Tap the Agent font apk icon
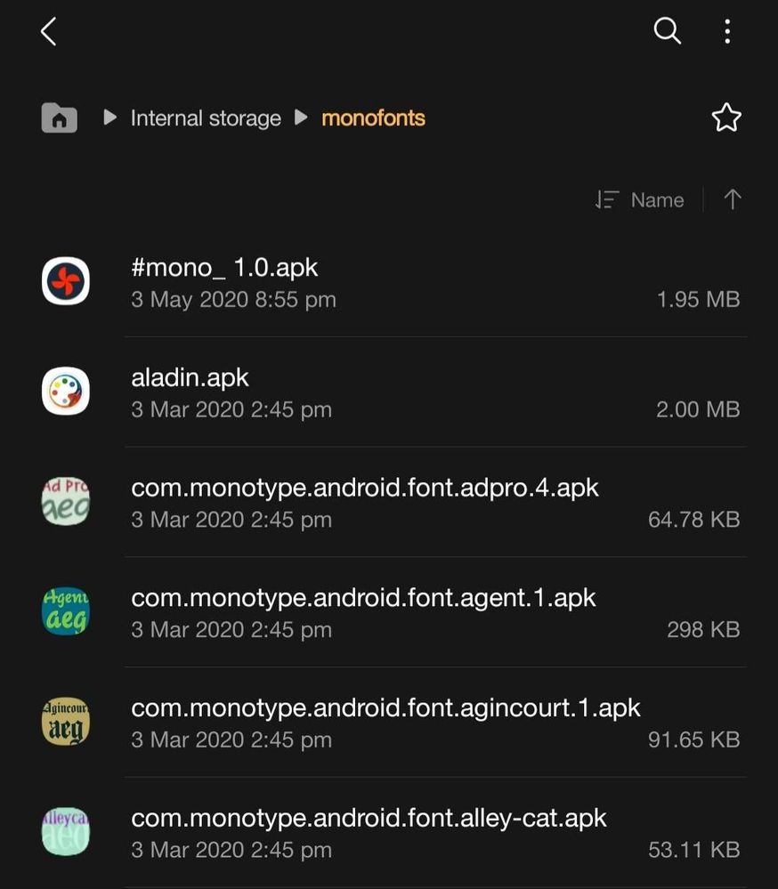 [66, 611]
